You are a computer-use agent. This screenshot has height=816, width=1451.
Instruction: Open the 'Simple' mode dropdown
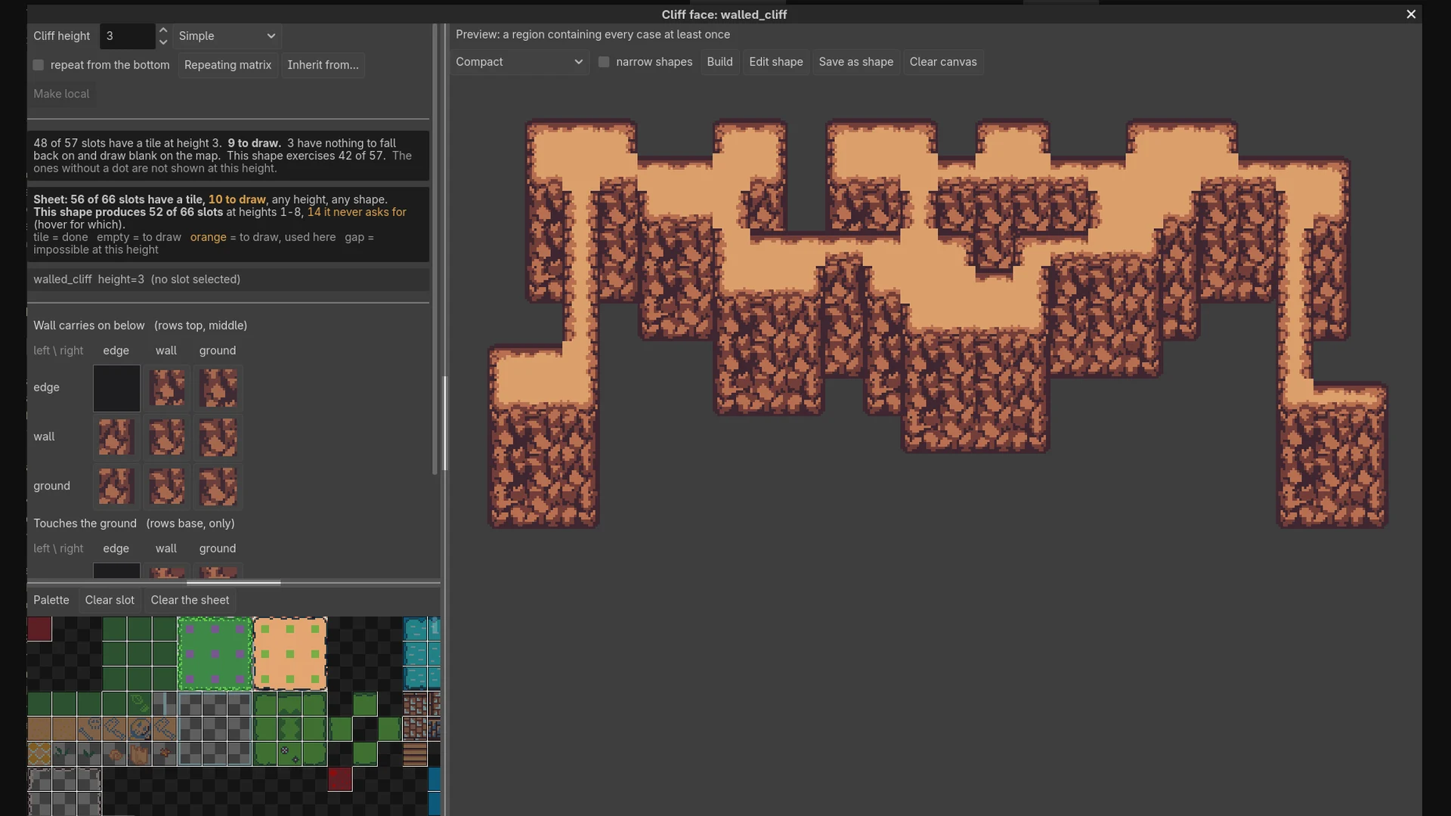[227, 36]
